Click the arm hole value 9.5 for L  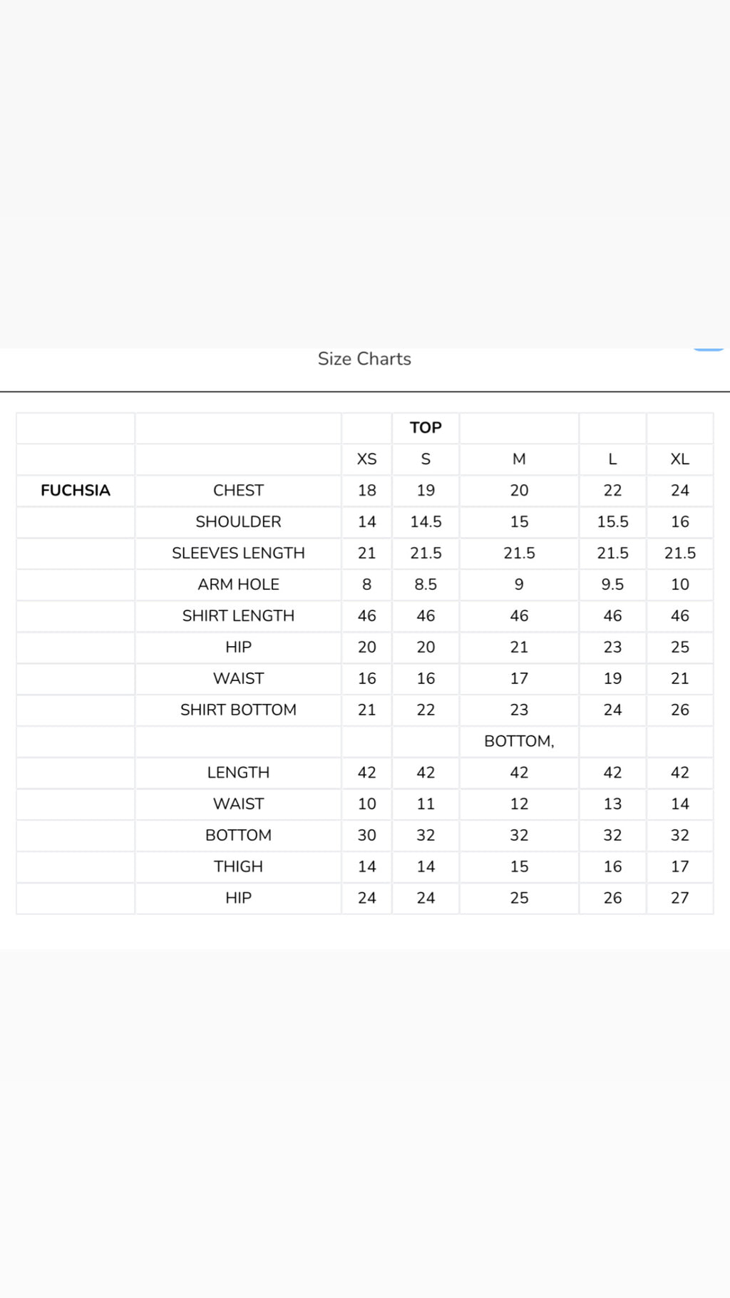612,584
